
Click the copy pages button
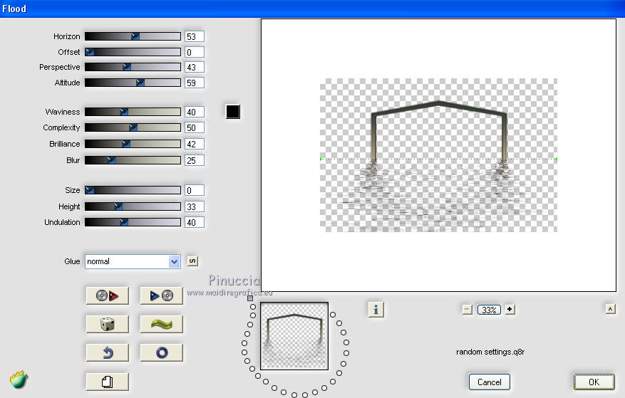pos(107,382)
